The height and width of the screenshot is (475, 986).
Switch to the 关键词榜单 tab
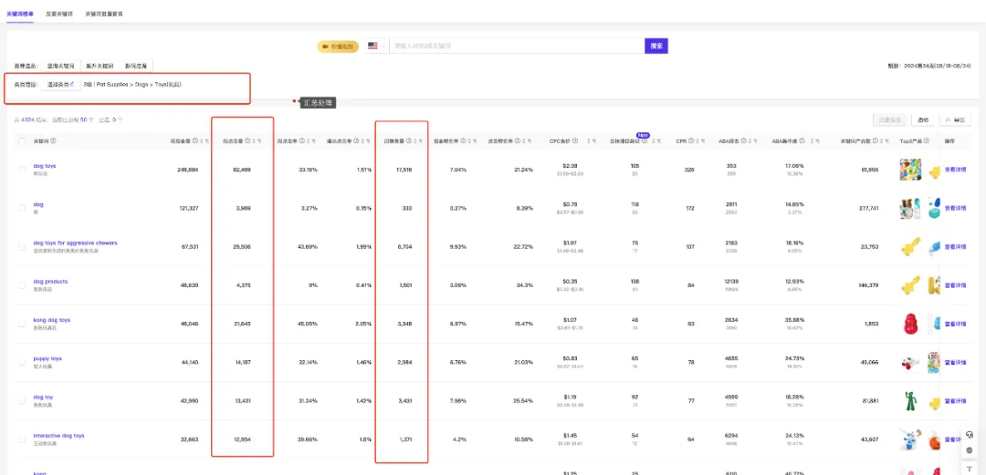pos(19,13)
